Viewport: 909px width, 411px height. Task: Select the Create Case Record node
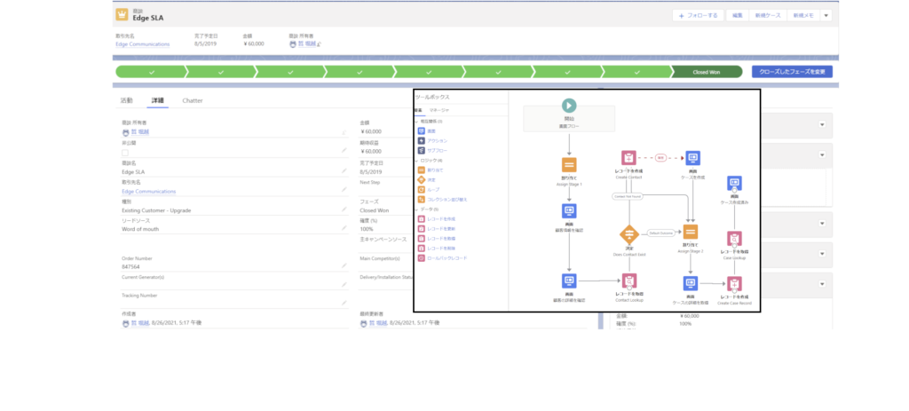click(734, 283)
